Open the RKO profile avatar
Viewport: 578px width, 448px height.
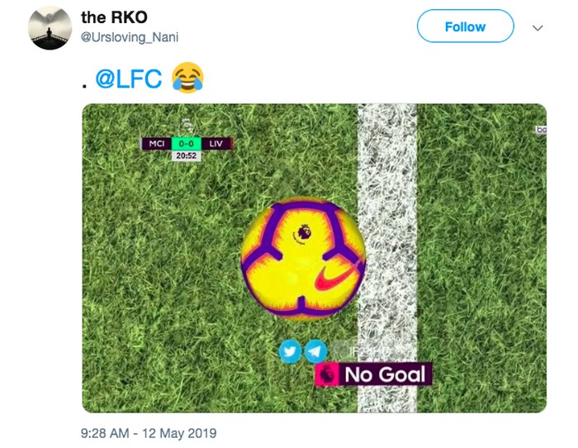click(50, 28)
